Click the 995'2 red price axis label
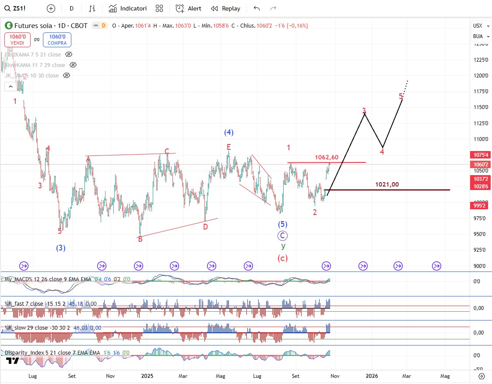Image resolution: width=492 pixels, height=384 pixels. pyautogui.click(x=480, y=206)
